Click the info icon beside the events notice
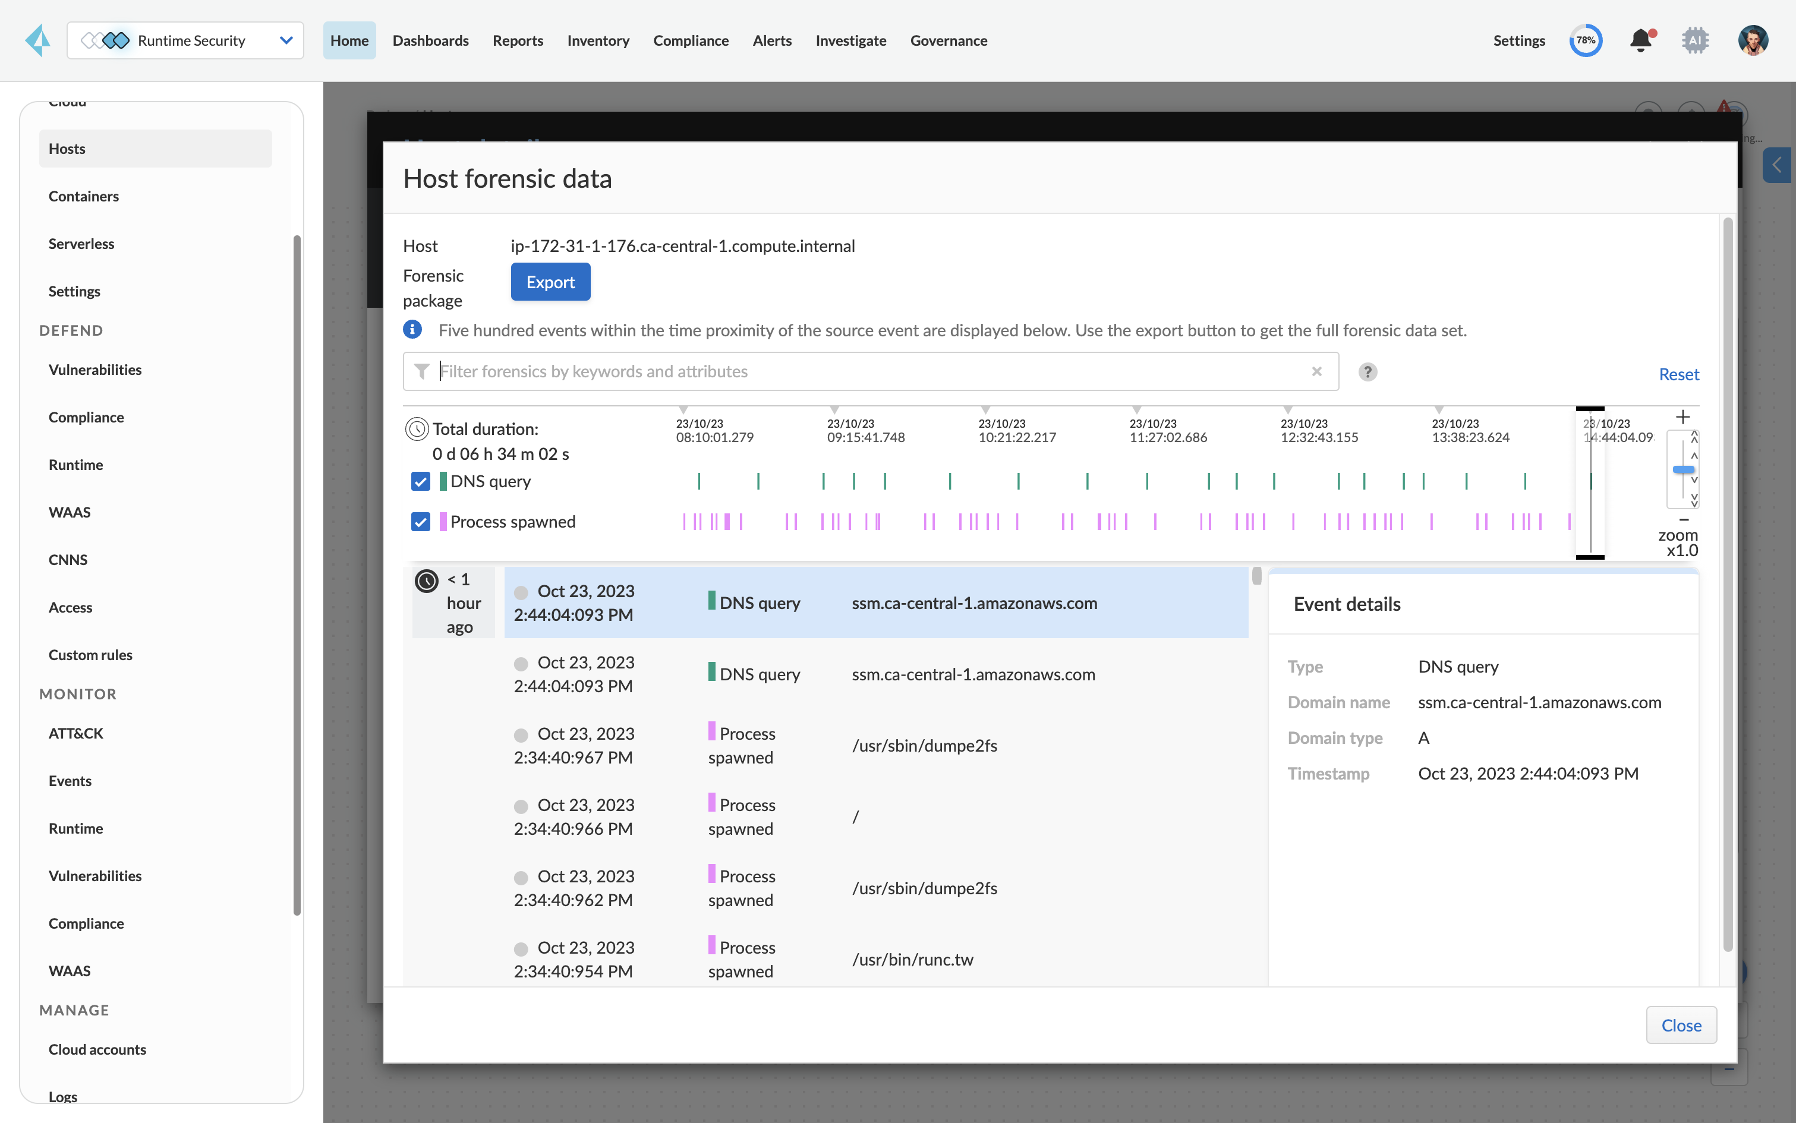The width and height of the screenshot is (1796, 1123). click(413, 330)
